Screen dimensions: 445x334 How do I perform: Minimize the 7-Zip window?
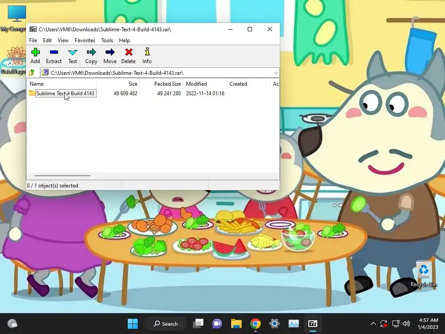pos(230,29)
